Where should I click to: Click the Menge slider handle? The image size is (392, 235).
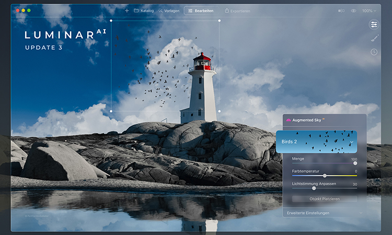click(x=355, y=163)
